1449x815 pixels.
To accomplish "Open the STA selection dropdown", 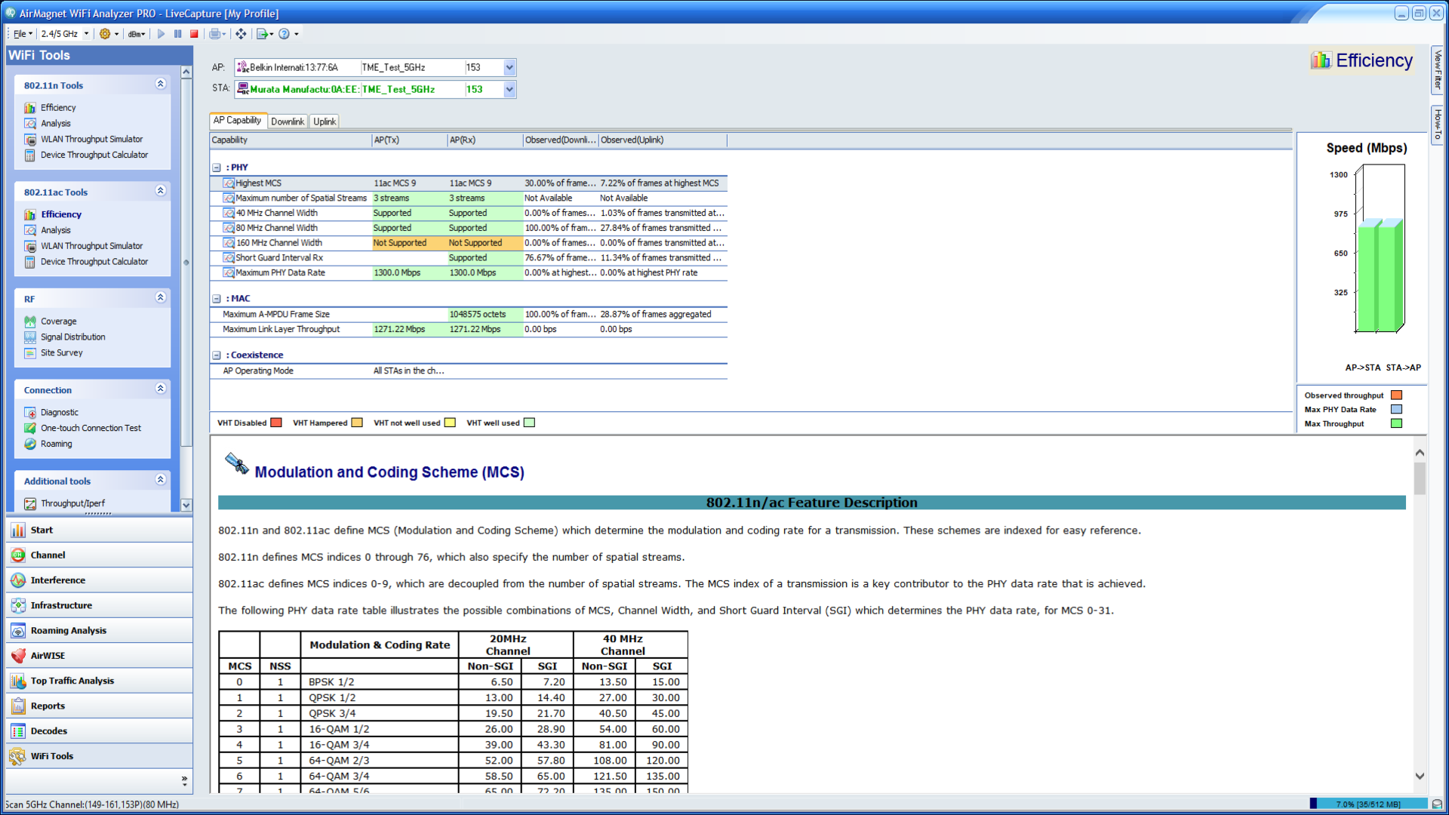I will click(510, 89).
